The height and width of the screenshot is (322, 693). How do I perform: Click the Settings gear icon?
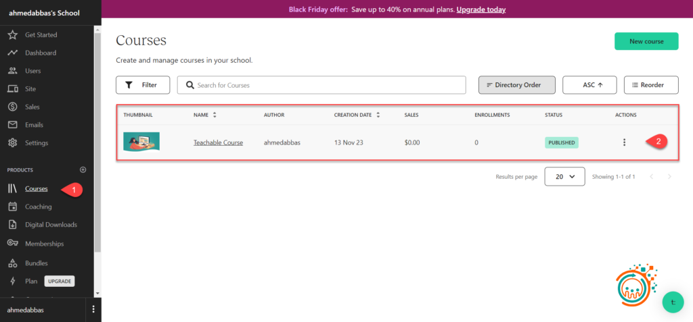click(x=12, y=143)
